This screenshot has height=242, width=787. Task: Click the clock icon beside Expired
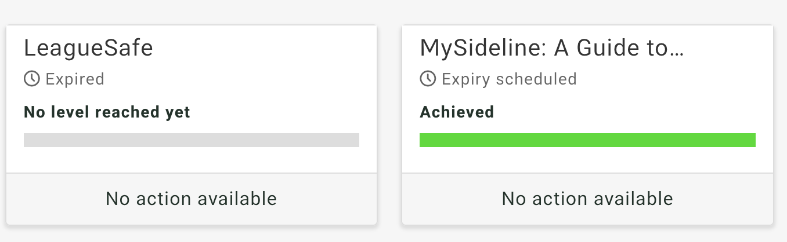coord(31,79)
